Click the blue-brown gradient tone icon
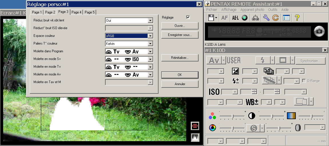The height and width of the screenshot is (146, 329). pyautogui.click(x=291, y=116)
